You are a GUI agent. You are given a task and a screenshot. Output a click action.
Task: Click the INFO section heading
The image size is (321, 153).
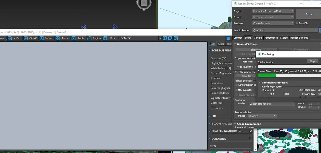[213, 146]
